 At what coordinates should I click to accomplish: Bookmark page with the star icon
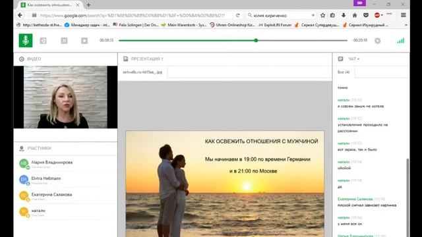[322, 15]
